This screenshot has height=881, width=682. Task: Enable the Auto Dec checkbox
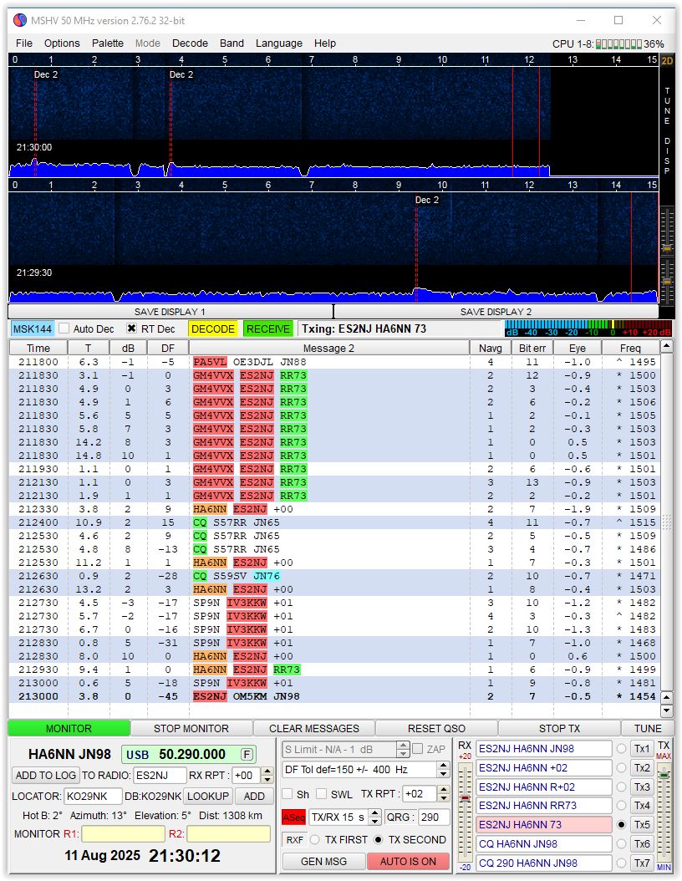click(x=64, y=329)
